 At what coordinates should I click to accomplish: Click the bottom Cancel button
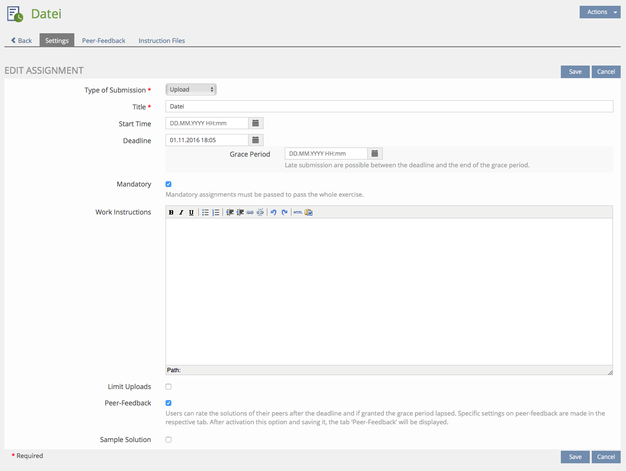click(x=606, y=457)
